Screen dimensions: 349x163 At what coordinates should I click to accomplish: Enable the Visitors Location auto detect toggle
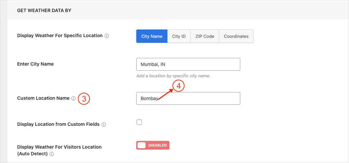[153, 145]
